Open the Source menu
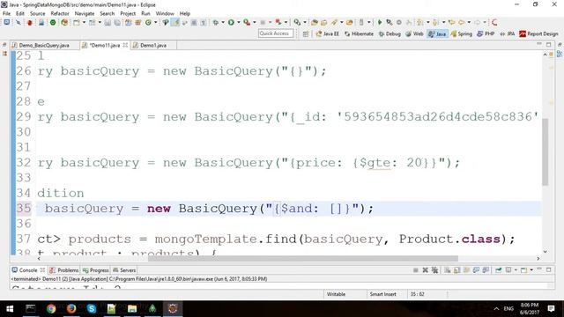The height and width of the screenshot is (317, 564). click(x=37, y=13)
